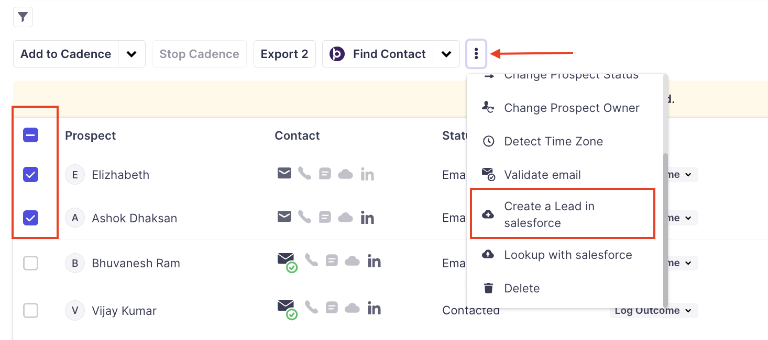
Task: Click Elizhabeth's email envelope icon
Action: tap(284, 174)
